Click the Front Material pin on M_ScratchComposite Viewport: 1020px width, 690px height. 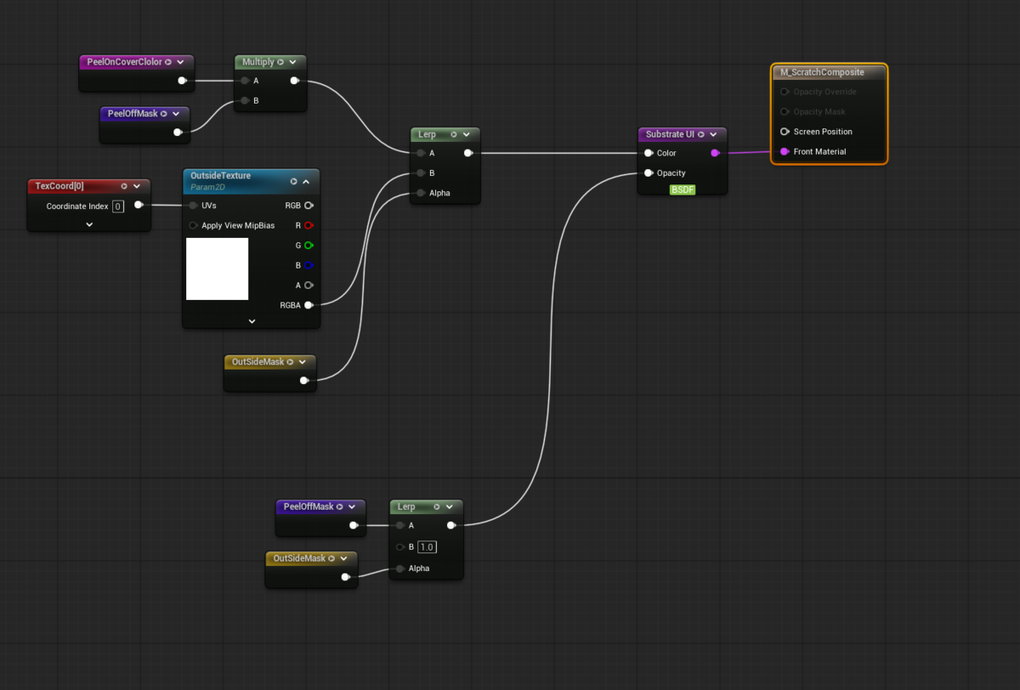click(785, 151)
